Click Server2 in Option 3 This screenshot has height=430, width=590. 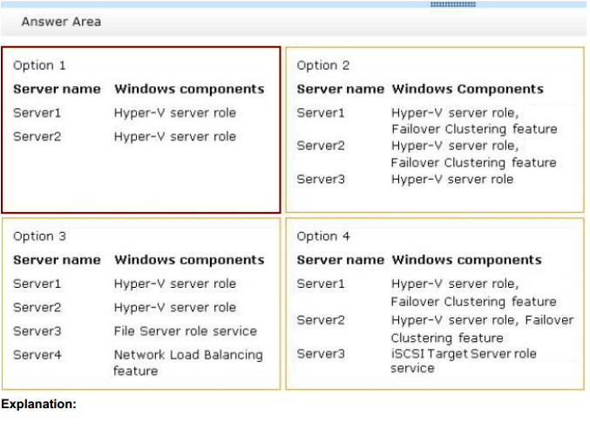coord(37,308)
